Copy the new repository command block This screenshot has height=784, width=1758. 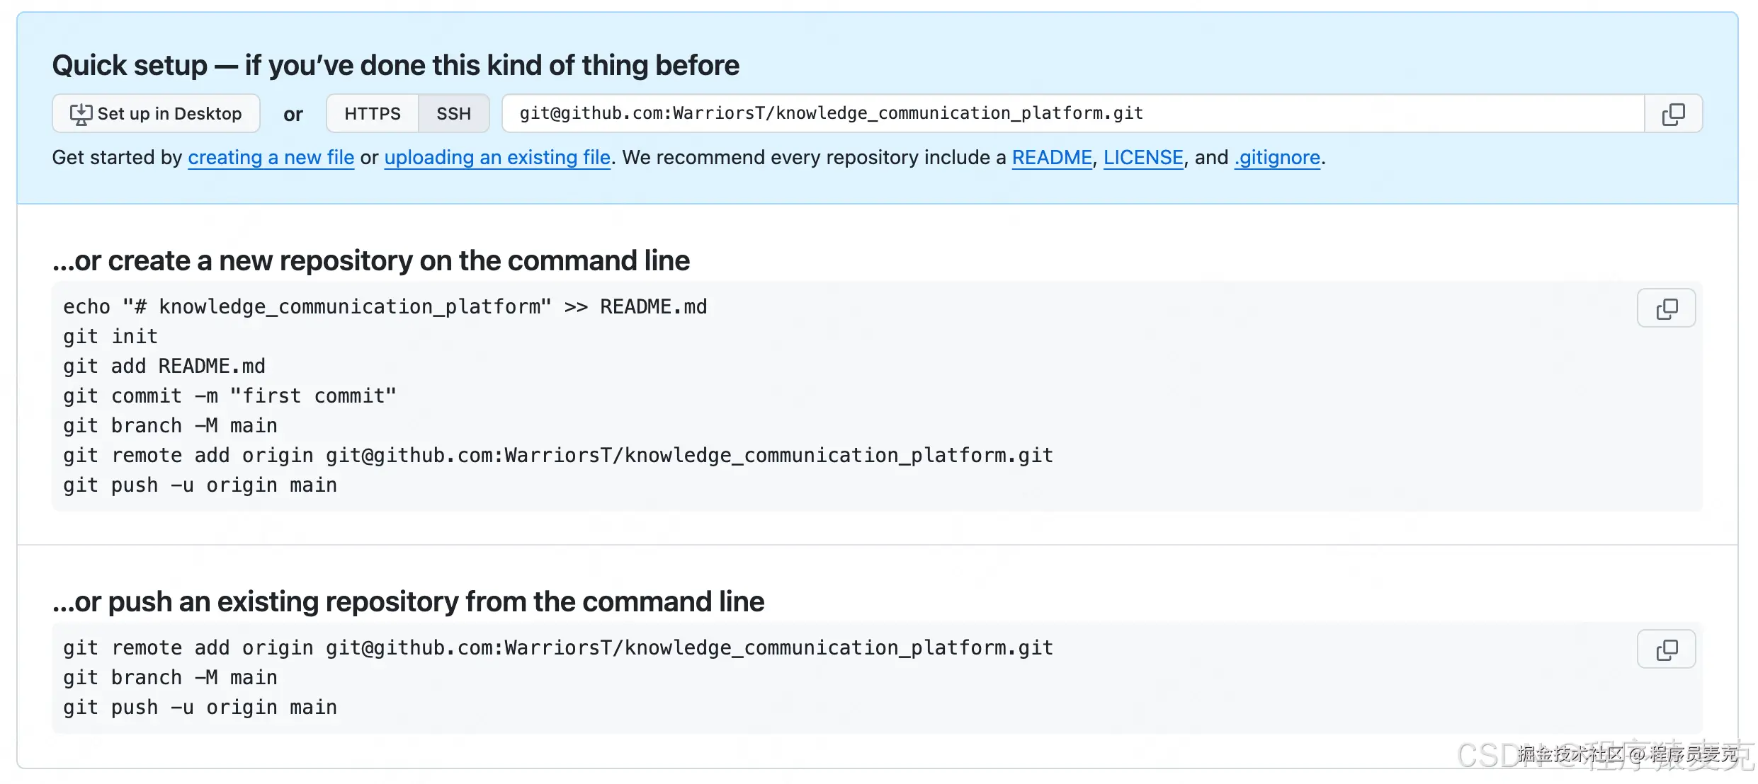point(1666,309)
